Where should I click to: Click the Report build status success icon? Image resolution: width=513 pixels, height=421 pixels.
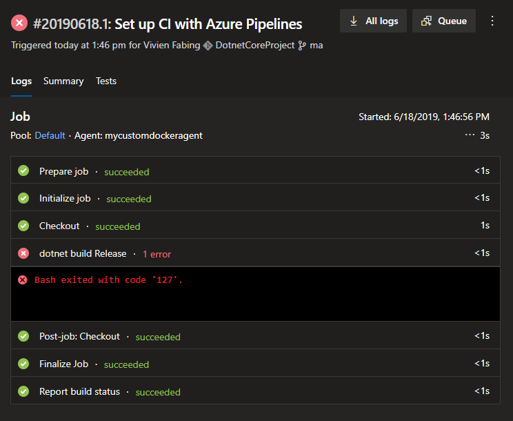click(23, 391)
